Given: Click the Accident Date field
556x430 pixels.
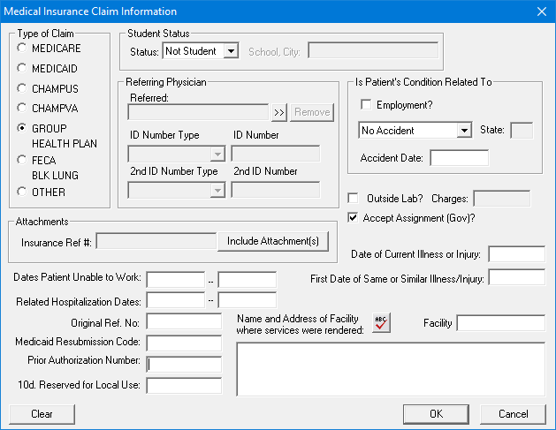Looking at the screenshot, I should point(459,159).
